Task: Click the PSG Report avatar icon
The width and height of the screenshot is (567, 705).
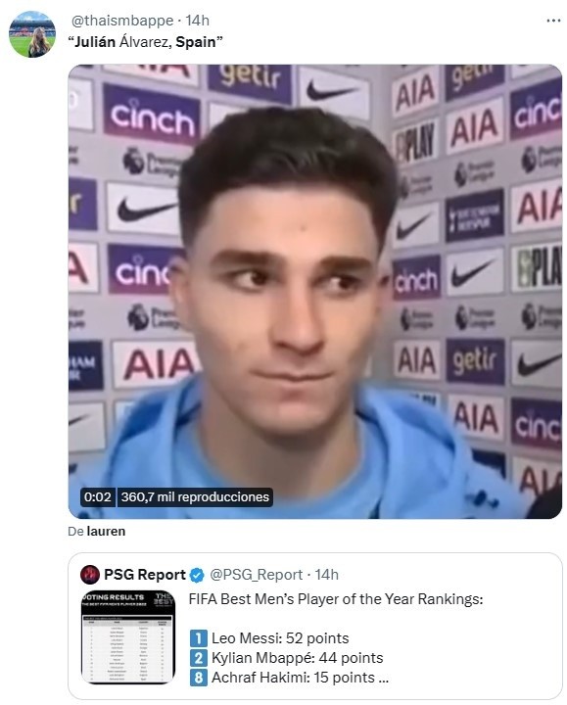Action: pos(90,575)
